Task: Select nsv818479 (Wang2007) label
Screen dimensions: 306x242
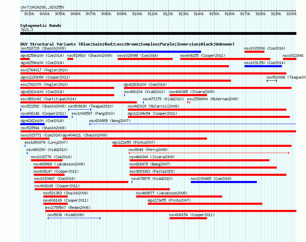Action: (150, 164)
